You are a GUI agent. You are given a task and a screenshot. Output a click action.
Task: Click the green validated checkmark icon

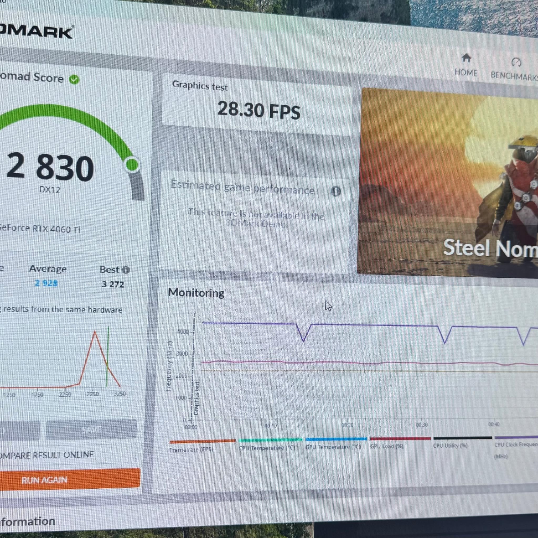pos(74,80)
